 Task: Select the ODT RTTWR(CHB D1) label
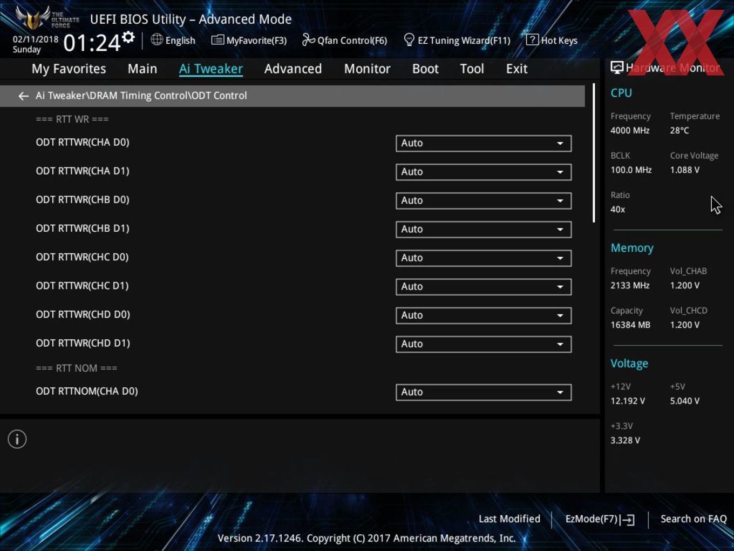click(x=83, y=228)
